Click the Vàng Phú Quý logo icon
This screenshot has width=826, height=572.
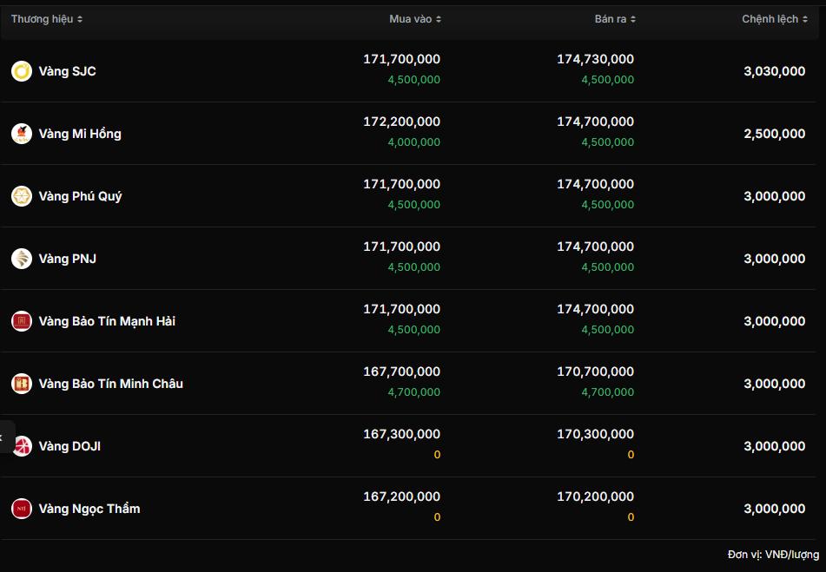tap(22, 196)
